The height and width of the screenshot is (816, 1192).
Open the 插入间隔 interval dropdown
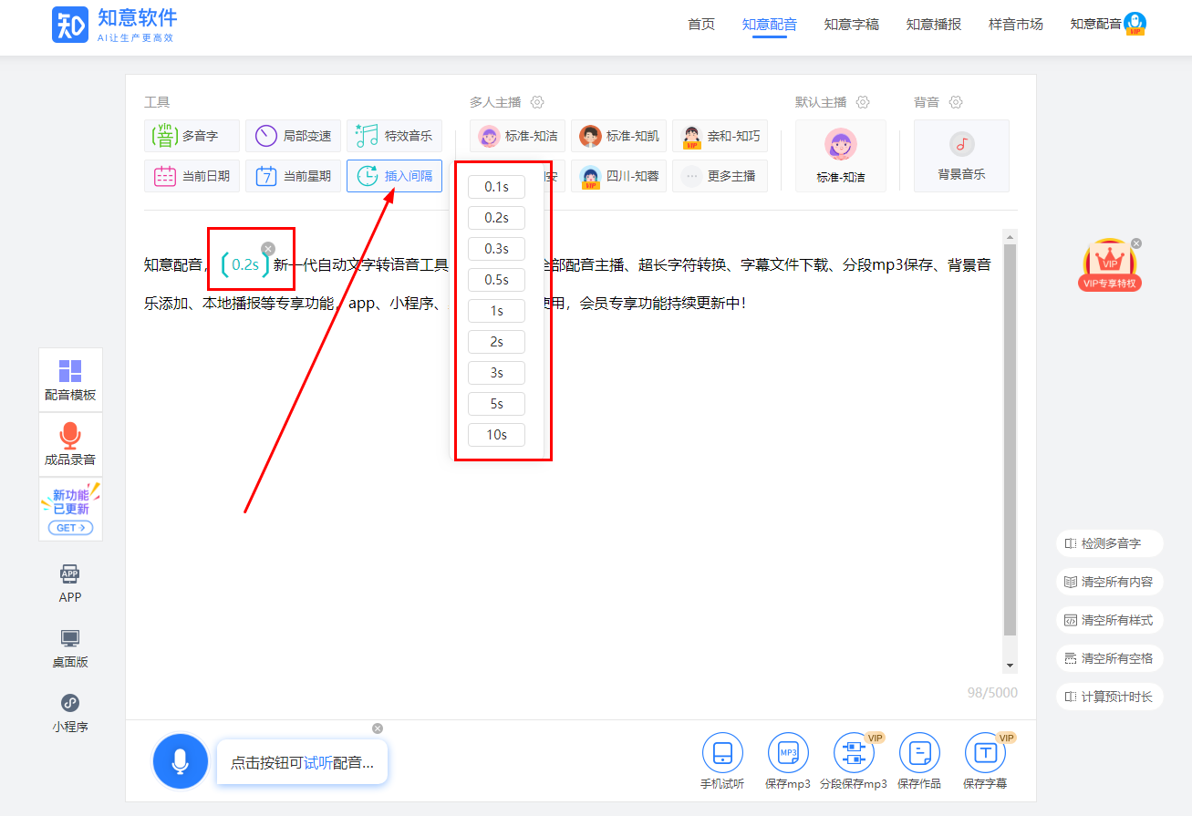394,176
